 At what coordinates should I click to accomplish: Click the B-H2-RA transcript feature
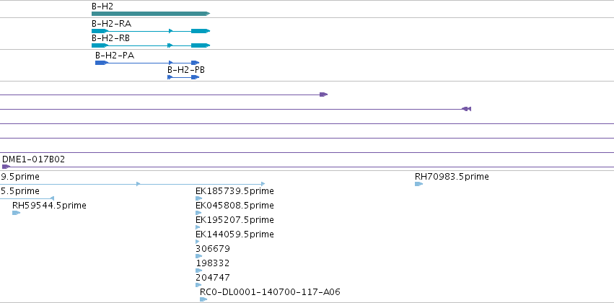click(151, 31)
